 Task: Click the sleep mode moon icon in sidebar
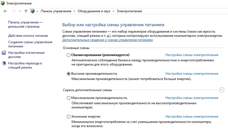[4, 63]
